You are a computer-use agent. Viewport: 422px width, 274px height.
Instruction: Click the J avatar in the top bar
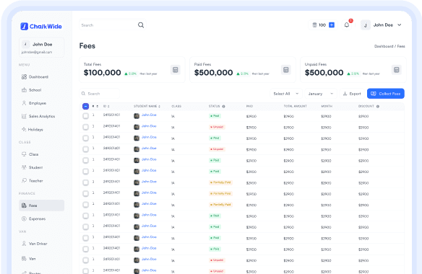(366, 25)
